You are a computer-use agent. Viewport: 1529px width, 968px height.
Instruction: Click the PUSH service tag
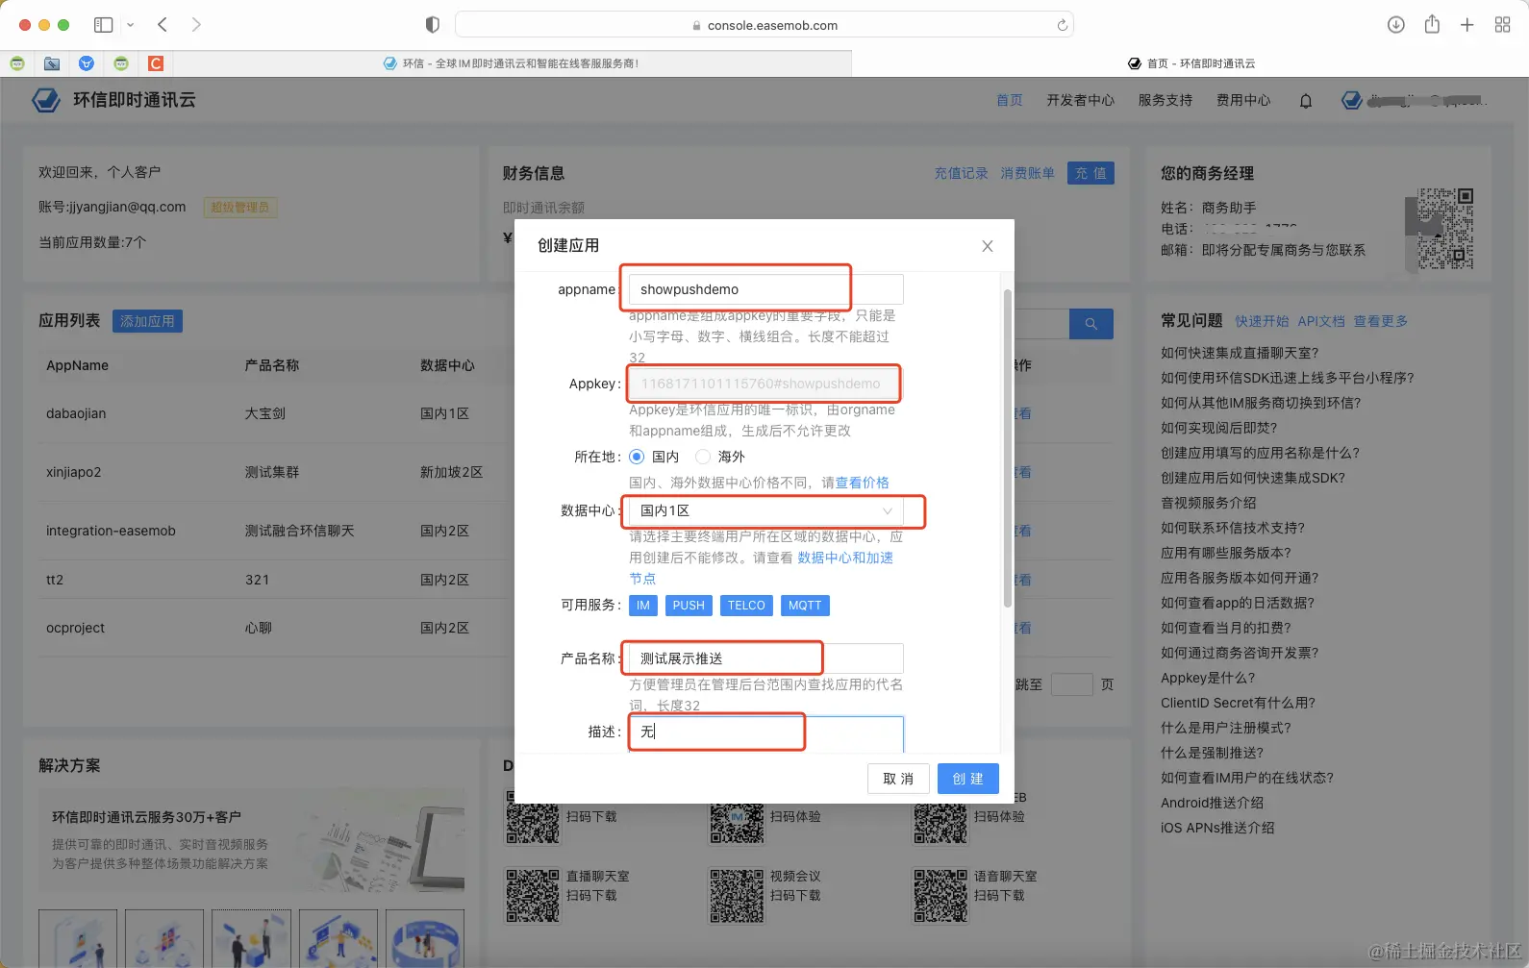tap(689, 606)
